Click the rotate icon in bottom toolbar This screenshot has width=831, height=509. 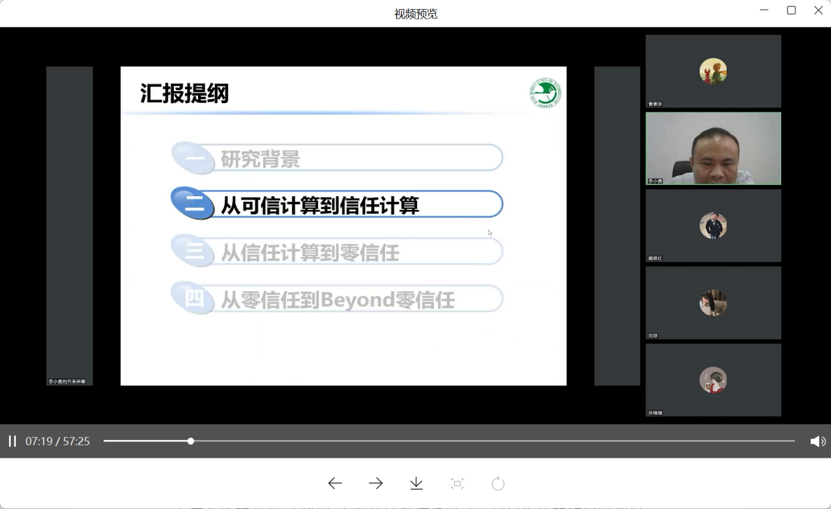(x=498, y=483)
